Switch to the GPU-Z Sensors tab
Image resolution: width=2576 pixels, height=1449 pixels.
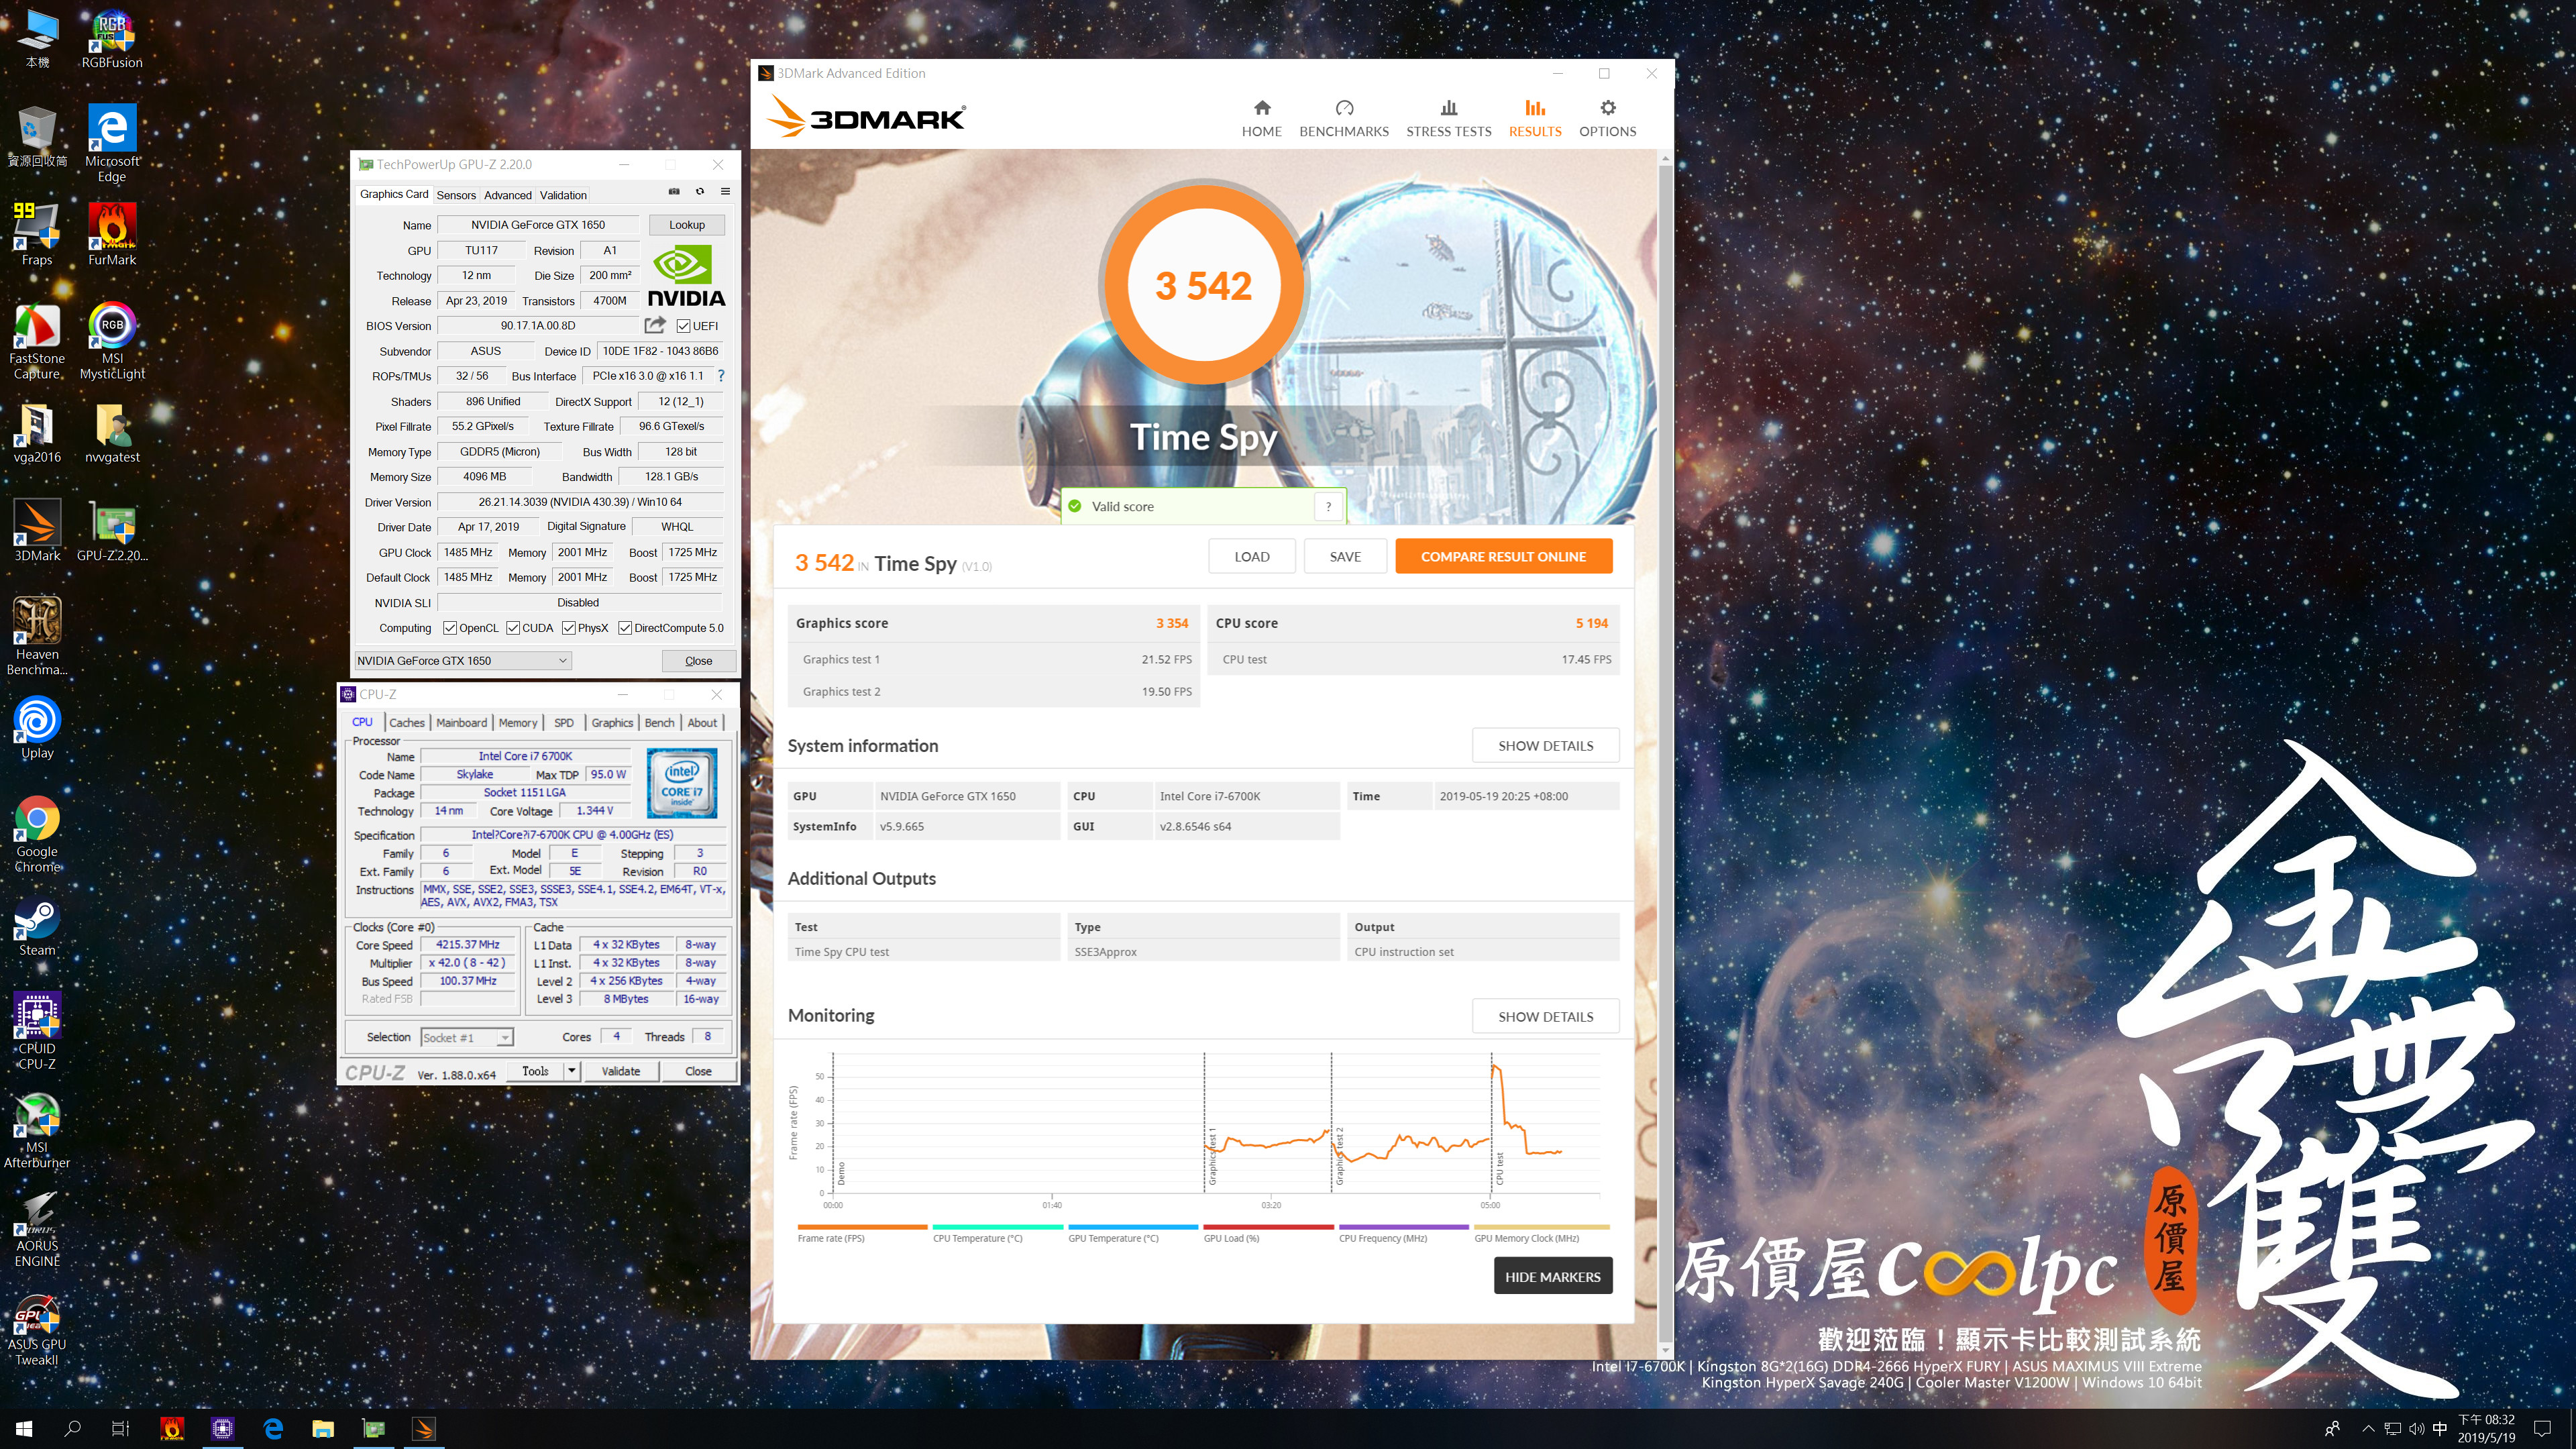pos(456,195)
